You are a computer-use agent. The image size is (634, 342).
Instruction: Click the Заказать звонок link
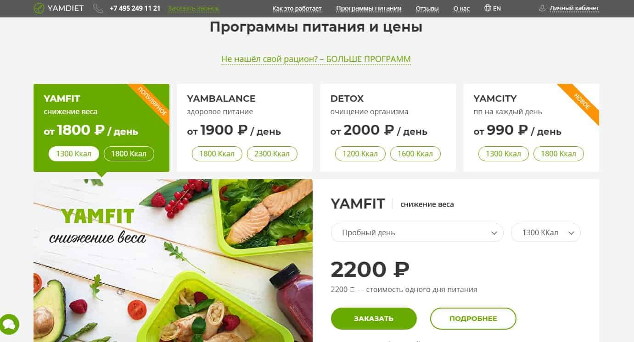click(194, 9)
